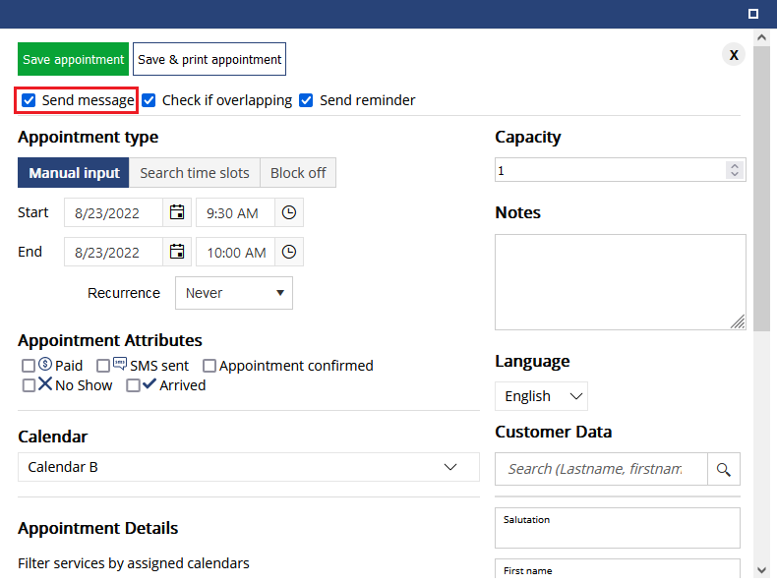Click the Notes resize grip corner
The height and width of the screenshot is (583, 777).
click(x=738, y=321)
